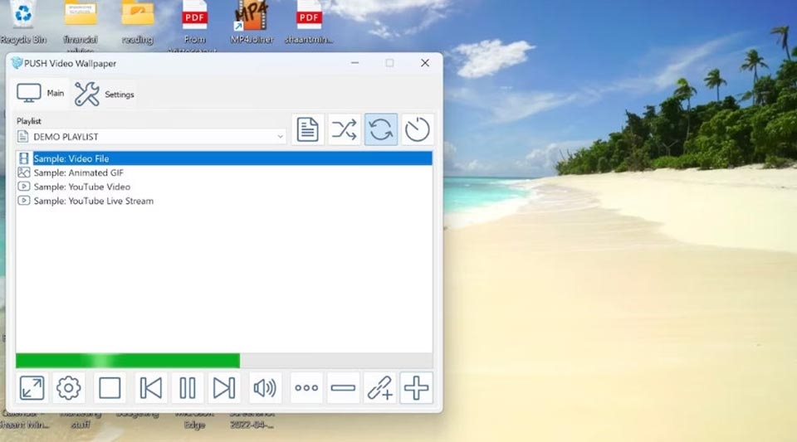Select Sample: YouTube Live Stream item
Screen dimensions: 797x442
click(224, 201)
